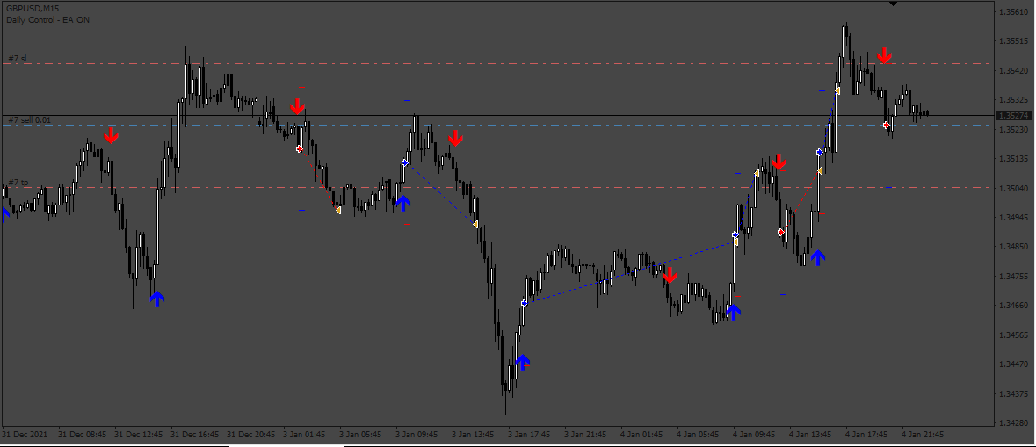
Task: Click blue up arrow at the 3 Jan 17:45 low
Action: tap(522, 362)
